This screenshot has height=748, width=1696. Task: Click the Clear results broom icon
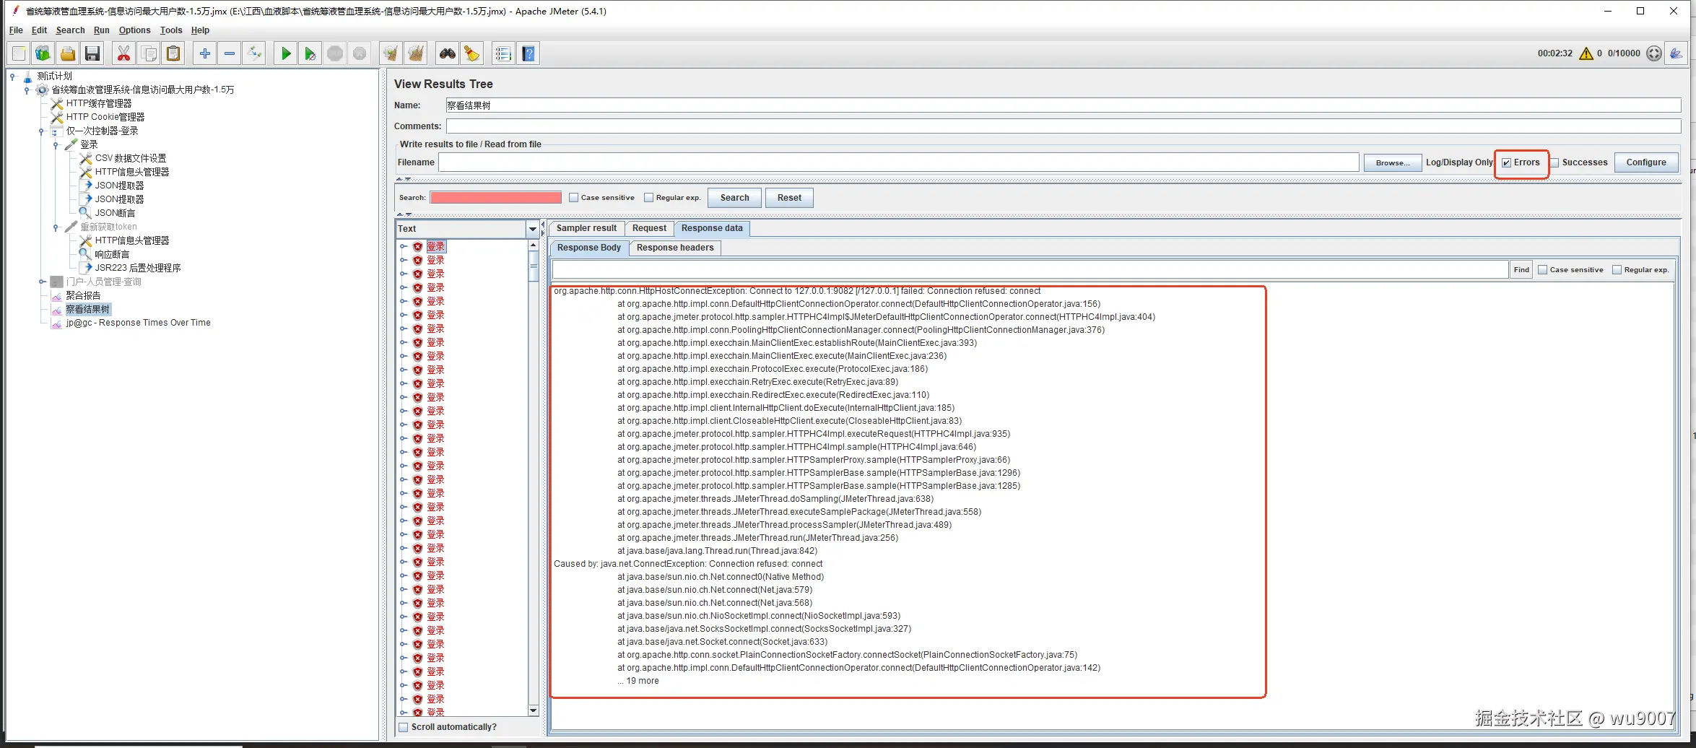click(391, 53)
